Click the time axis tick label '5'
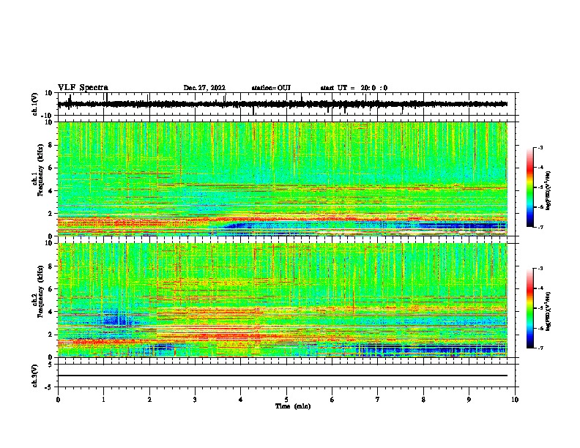This screenshot has width=580, height=448. (286, 400)
